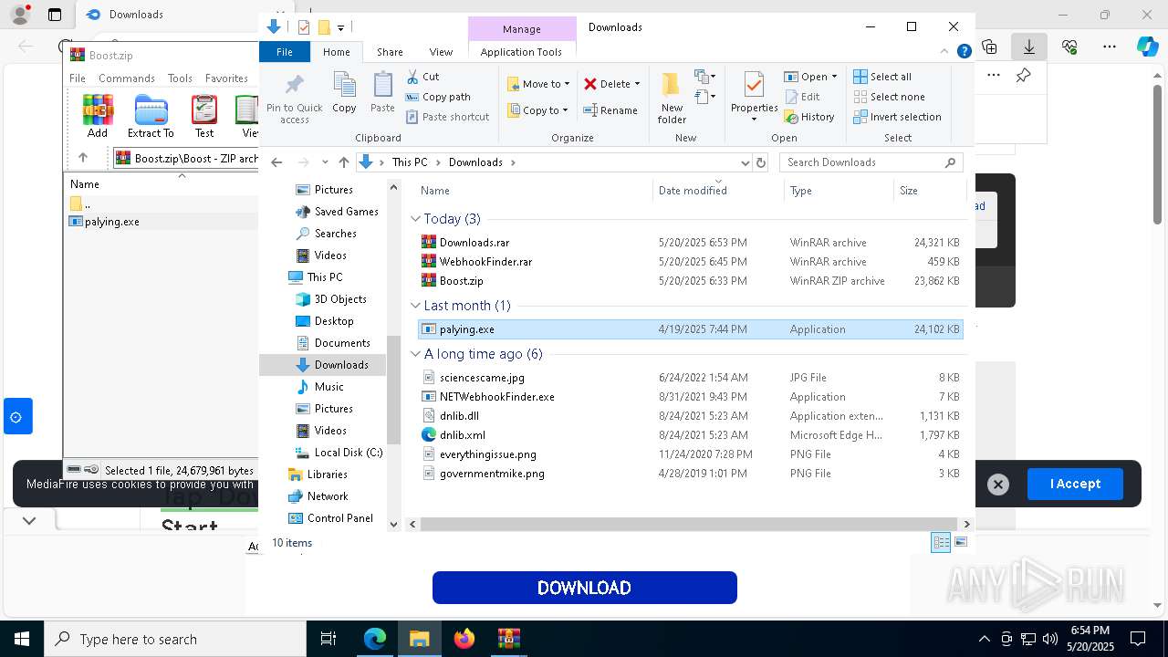Viewport: 1168px width, 657px height.
Task: Click the Copy icon in Clipboard group
Action: tap(344, 93)
